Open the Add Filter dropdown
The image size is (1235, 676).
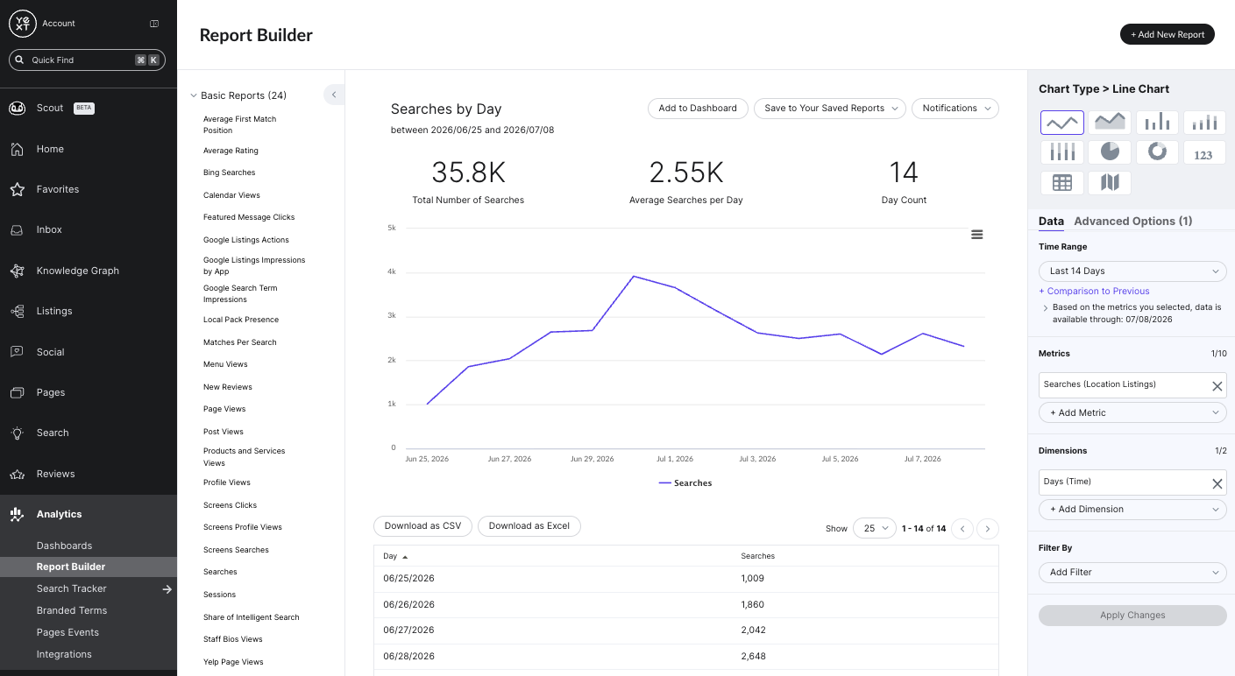[x=1132, y=573]
